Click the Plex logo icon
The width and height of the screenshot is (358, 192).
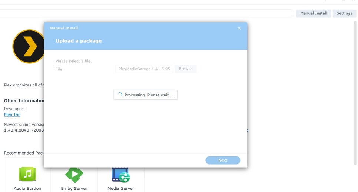click(x=28, y=46)
